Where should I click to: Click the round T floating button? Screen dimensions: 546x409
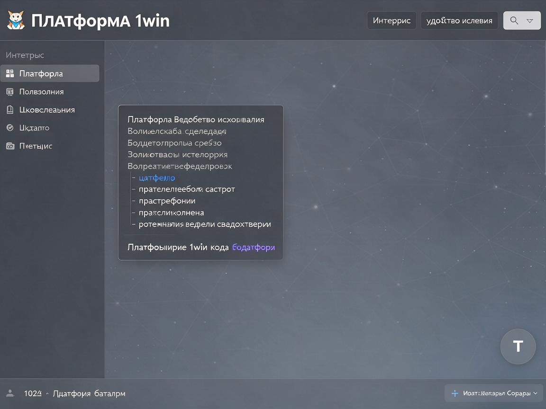pos(518,346)
